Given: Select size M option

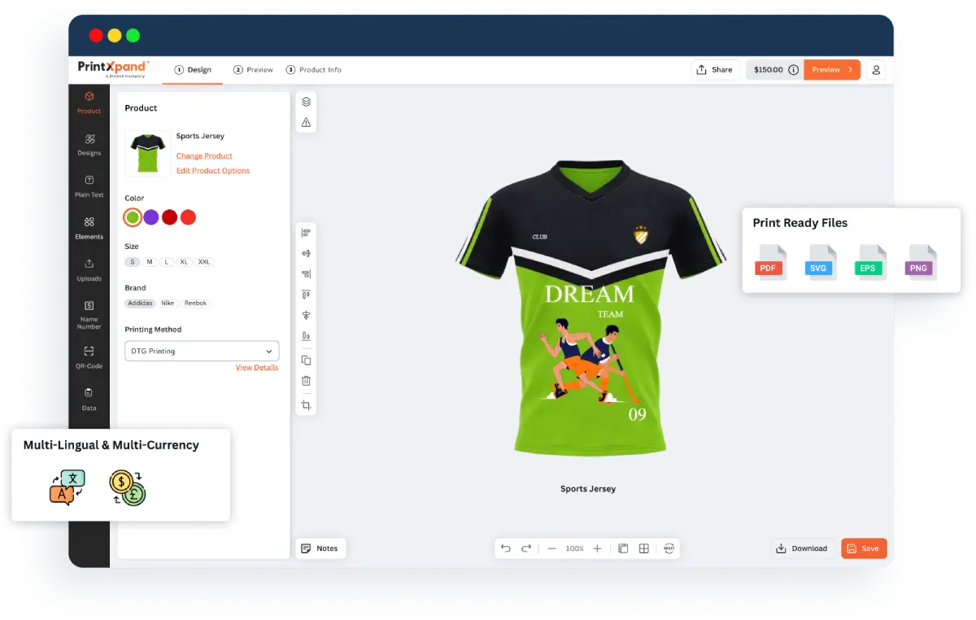Looking at the screenshot, I should tap(150, 262).
